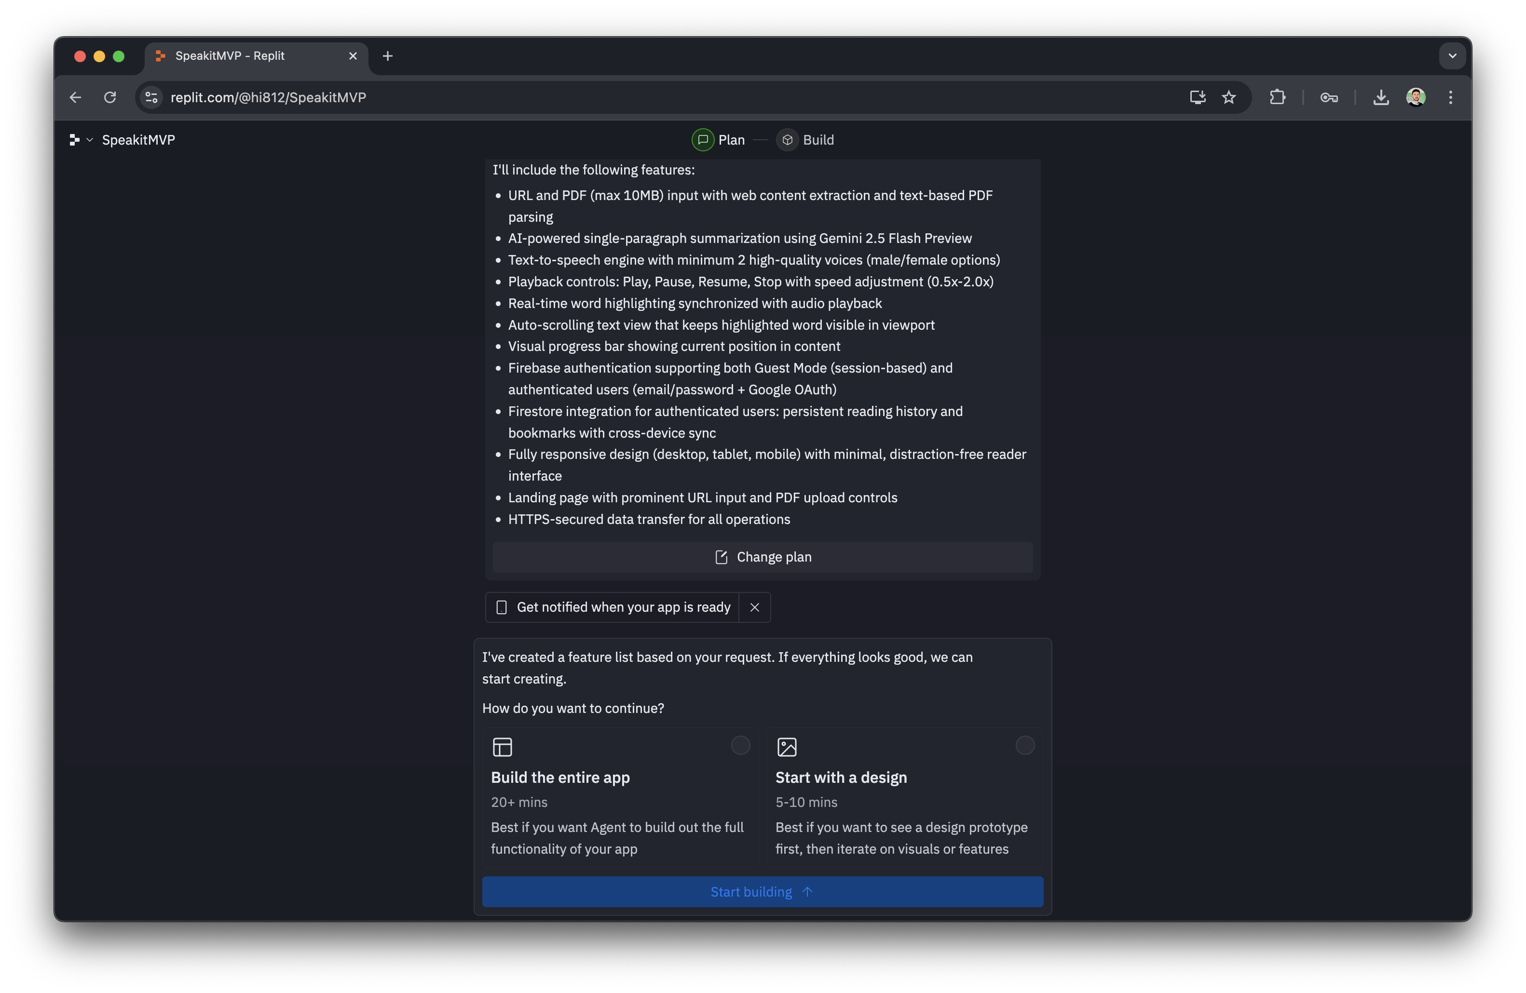Bookmark this page with the star icon

pos(1228,97)
